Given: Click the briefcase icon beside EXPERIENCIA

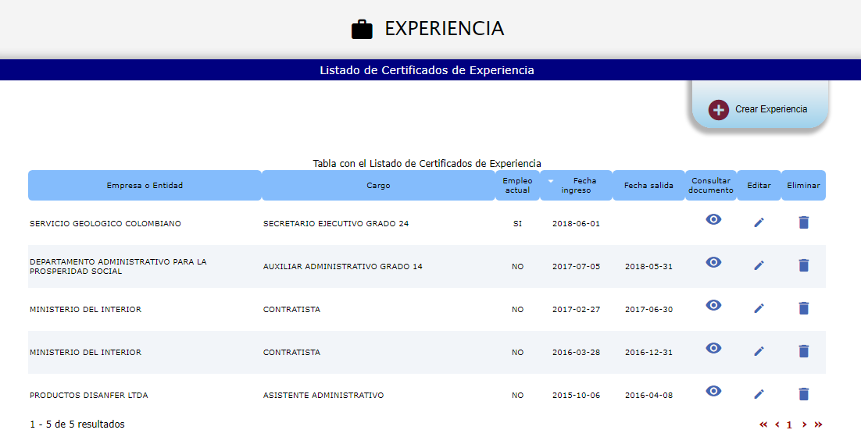Looking at the screenshot, I should click(362, 30).
